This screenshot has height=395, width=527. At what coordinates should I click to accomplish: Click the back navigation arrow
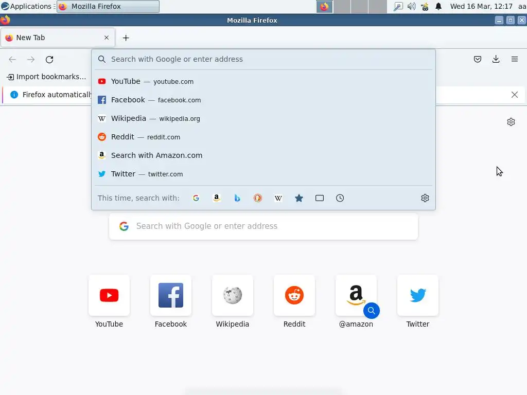(12, 60)
